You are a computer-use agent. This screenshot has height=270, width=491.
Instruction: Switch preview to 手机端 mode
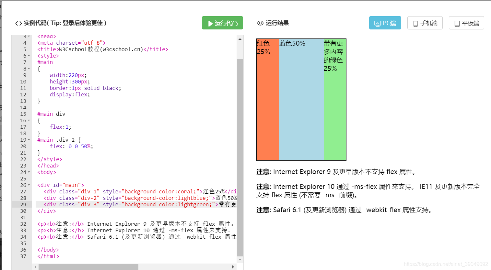(x=425, y=23)
